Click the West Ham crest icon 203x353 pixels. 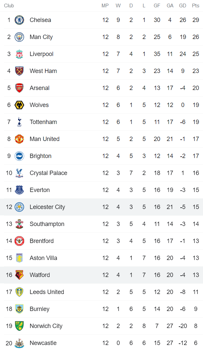tap(19, 71)
